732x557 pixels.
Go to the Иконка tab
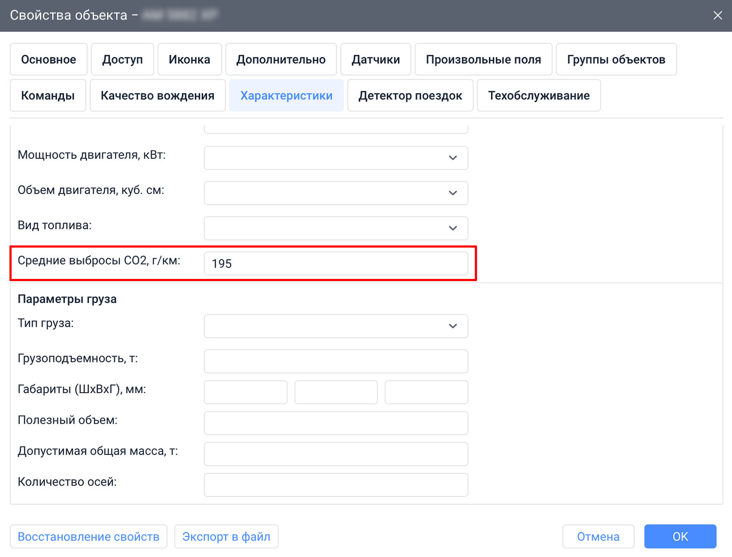189,59
